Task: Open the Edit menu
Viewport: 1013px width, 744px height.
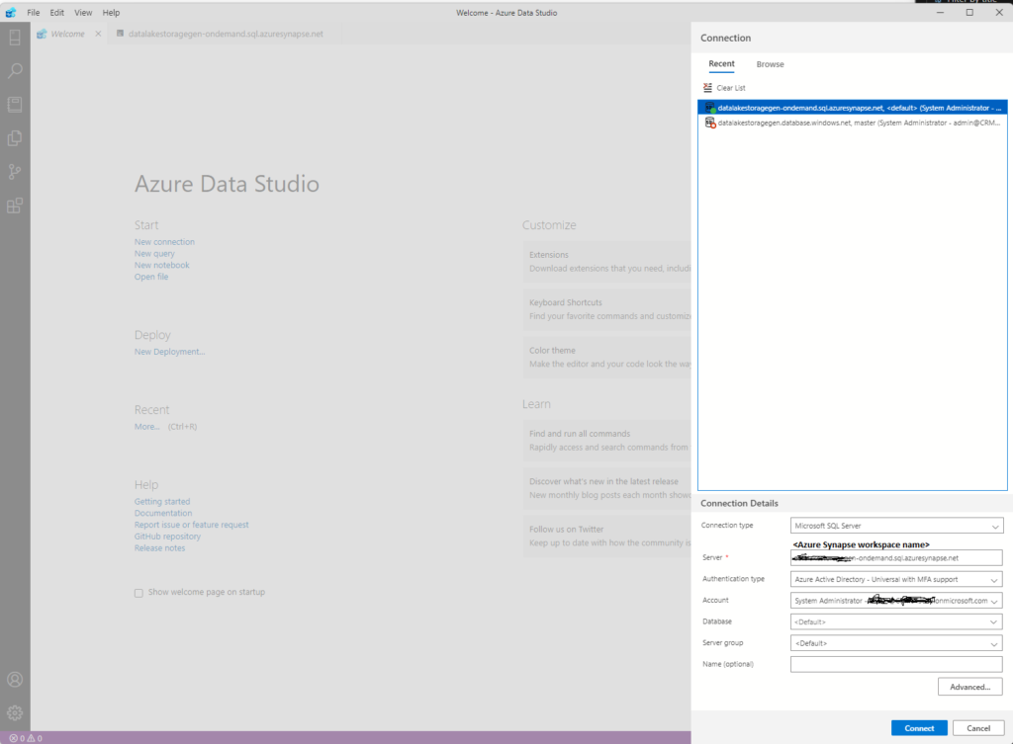Action: click(x=56, y=12)
